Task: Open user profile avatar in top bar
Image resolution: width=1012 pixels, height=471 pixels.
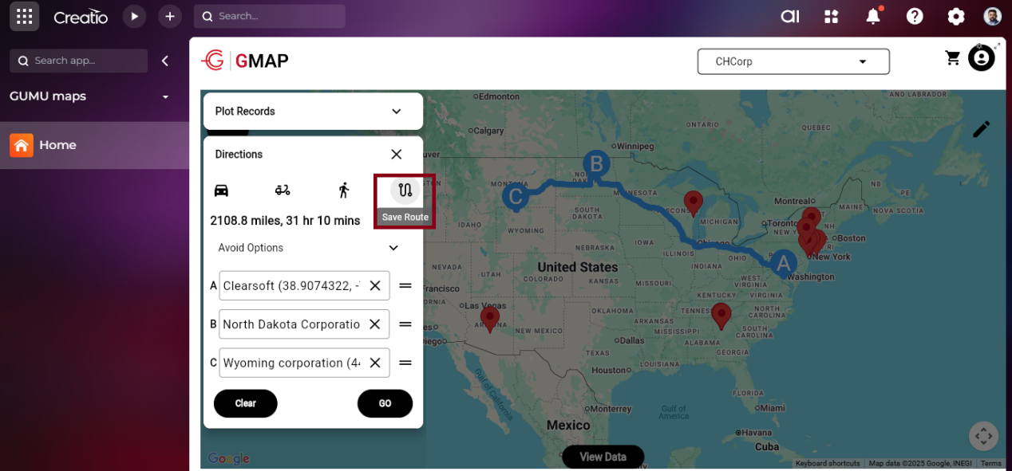Action: point(992,16)
